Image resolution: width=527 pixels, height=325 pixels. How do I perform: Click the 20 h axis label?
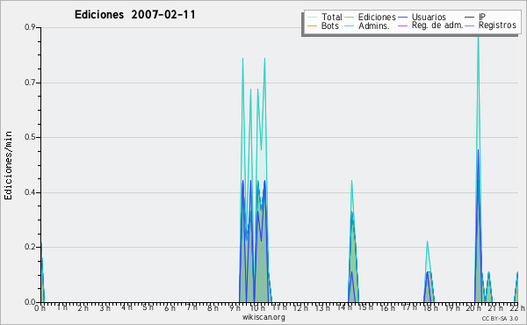(x=474, y=308)
